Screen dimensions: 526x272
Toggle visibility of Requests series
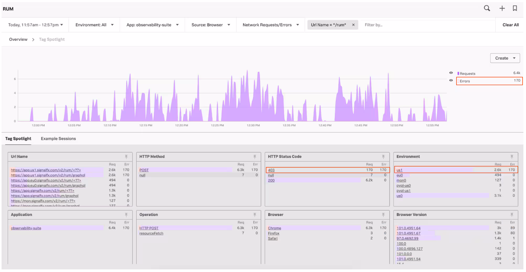pyautogui.click(x=451, y=73)
